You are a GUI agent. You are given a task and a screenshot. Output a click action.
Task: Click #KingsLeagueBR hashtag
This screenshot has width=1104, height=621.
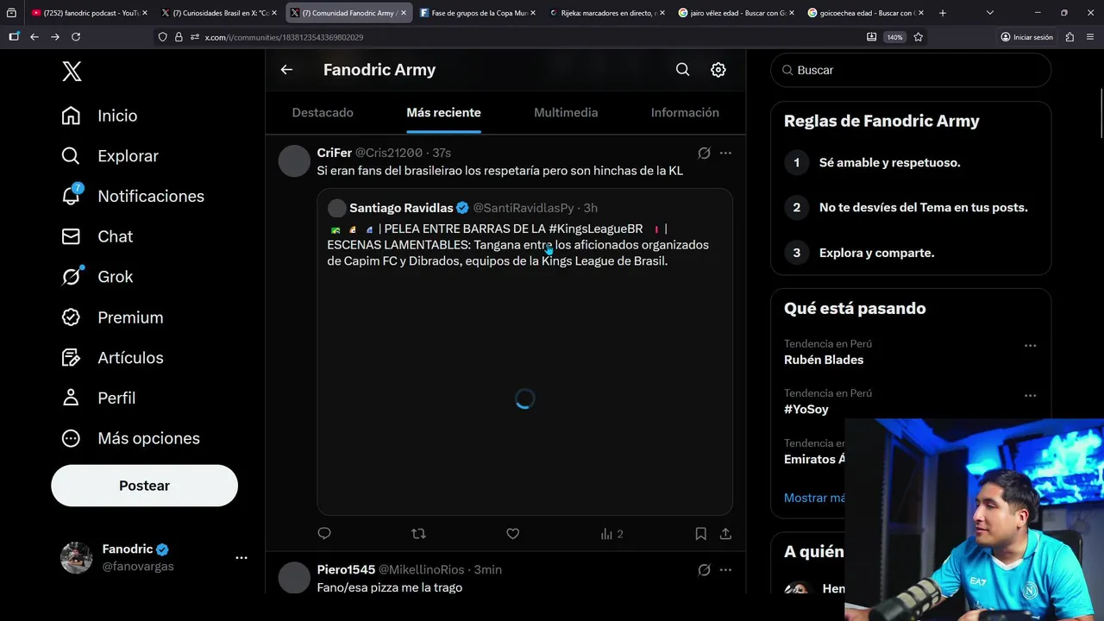click(x=595, y=229)
